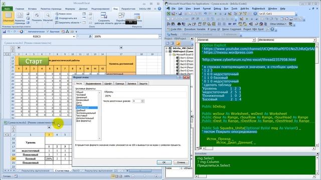
Task: Click the number formats list scrollbar
Action: 99,115
